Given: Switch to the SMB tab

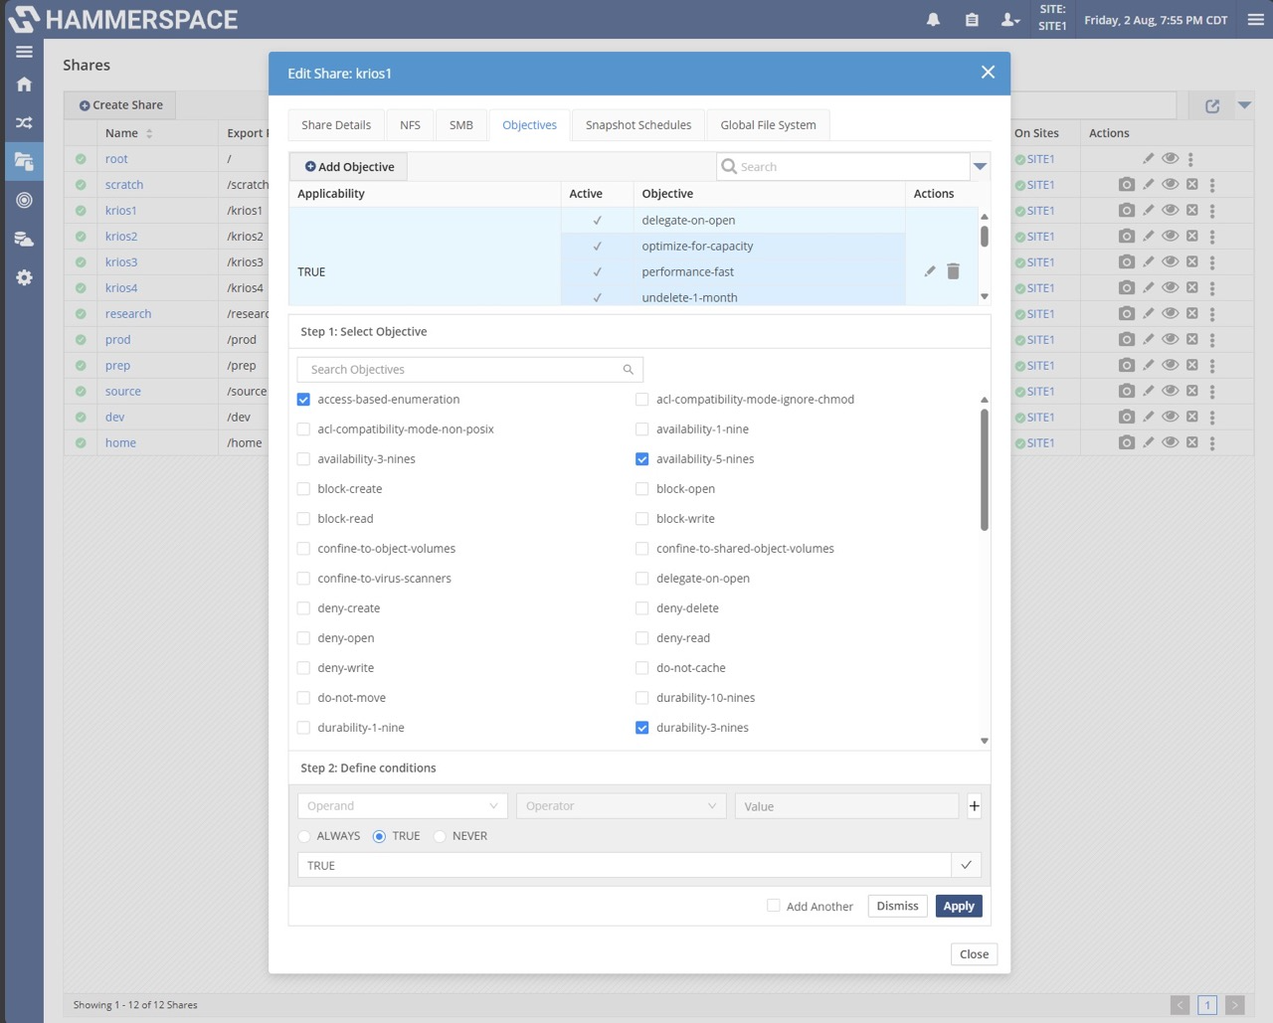Looking at the screenshot, I should coord(460,124).
